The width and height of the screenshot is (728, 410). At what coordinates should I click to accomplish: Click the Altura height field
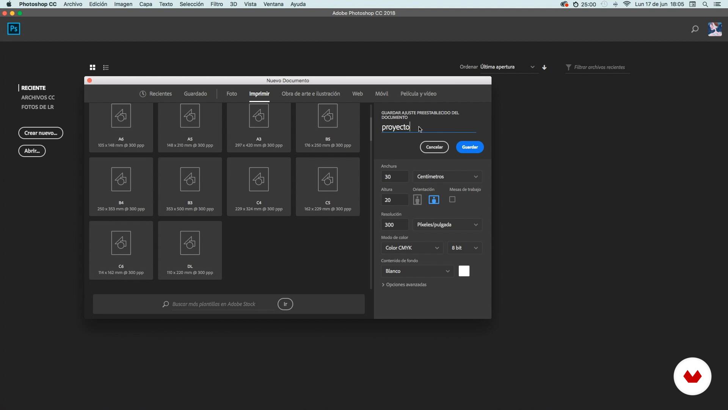[395, 200]
